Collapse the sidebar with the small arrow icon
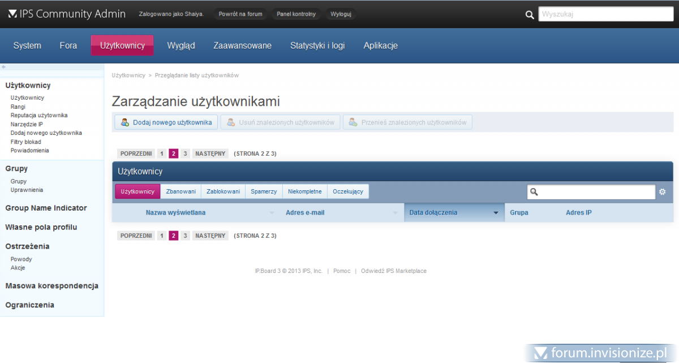 coord(4,67)
